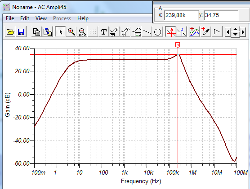
Task: Open the Edit menu
Action: coord(25,18)
